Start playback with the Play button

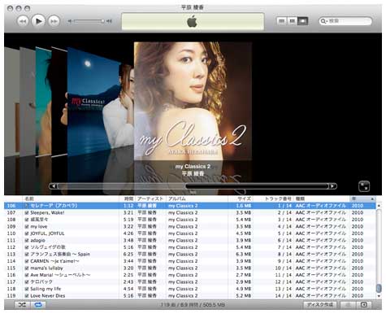coord(38,21)
